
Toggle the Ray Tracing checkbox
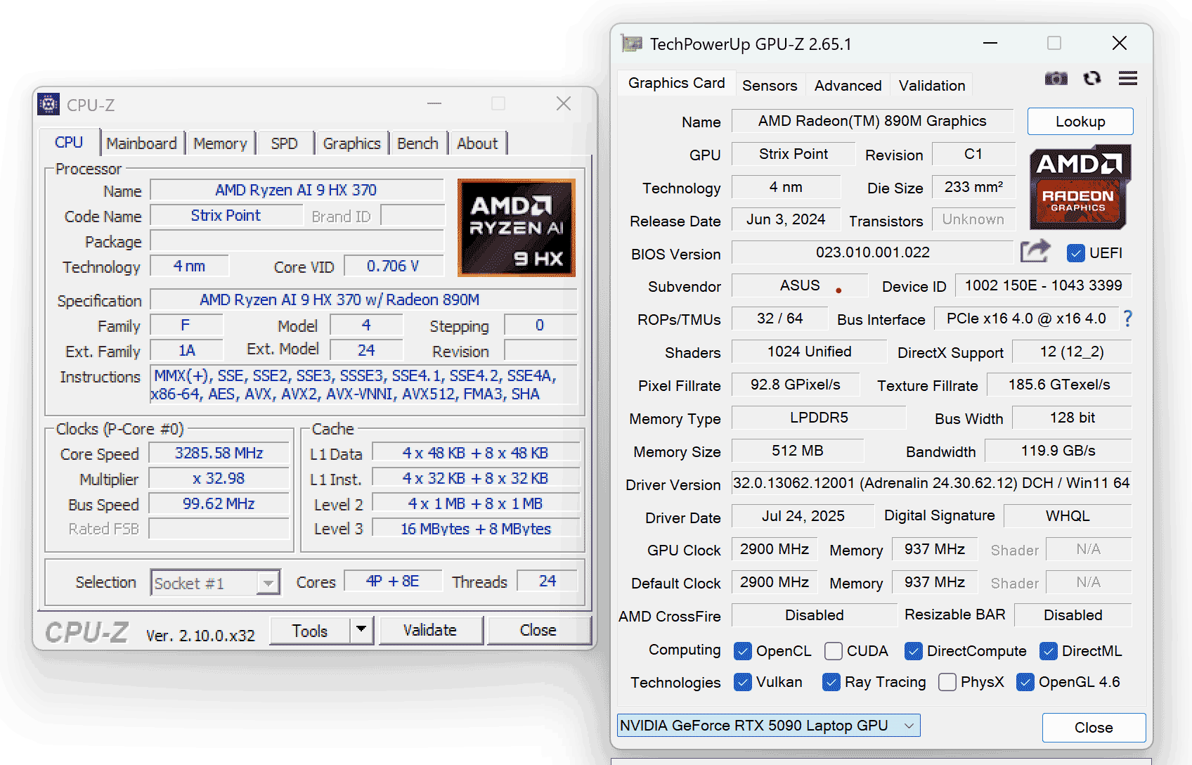coord(831,682)
